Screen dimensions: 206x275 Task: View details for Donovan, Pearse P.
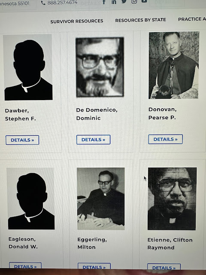tap(166, 139)
